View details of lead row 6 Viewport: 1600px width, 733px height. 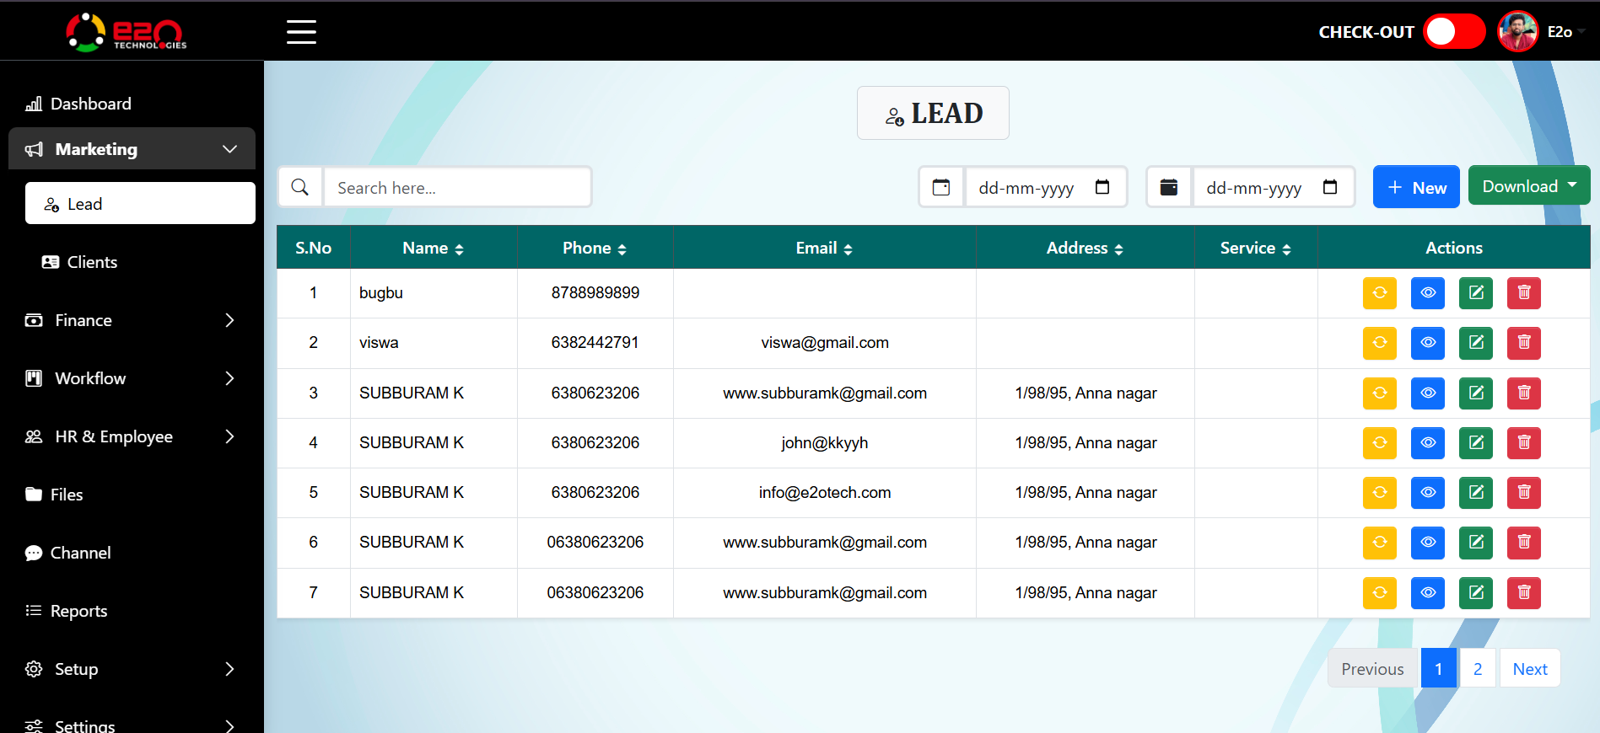pos(1427,542)
